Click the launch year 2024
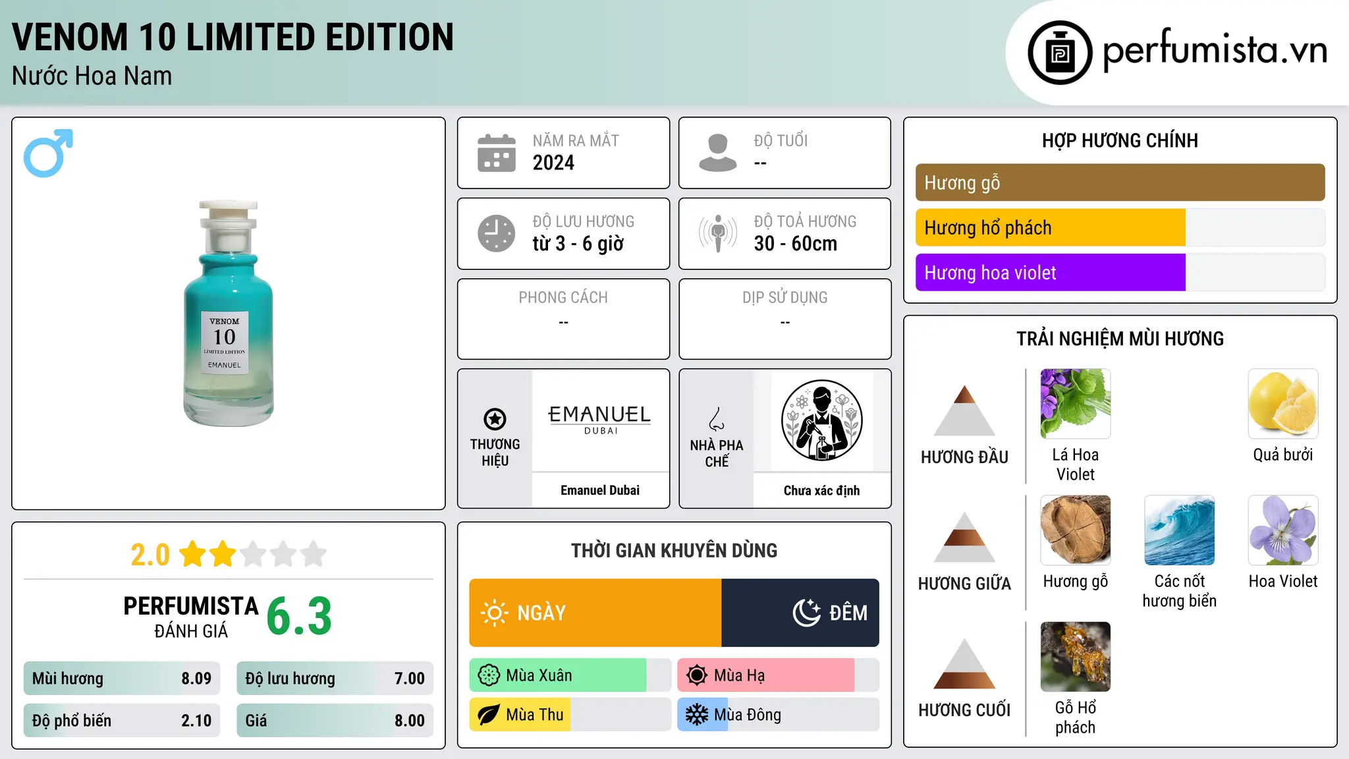 (x=553, y=163)
